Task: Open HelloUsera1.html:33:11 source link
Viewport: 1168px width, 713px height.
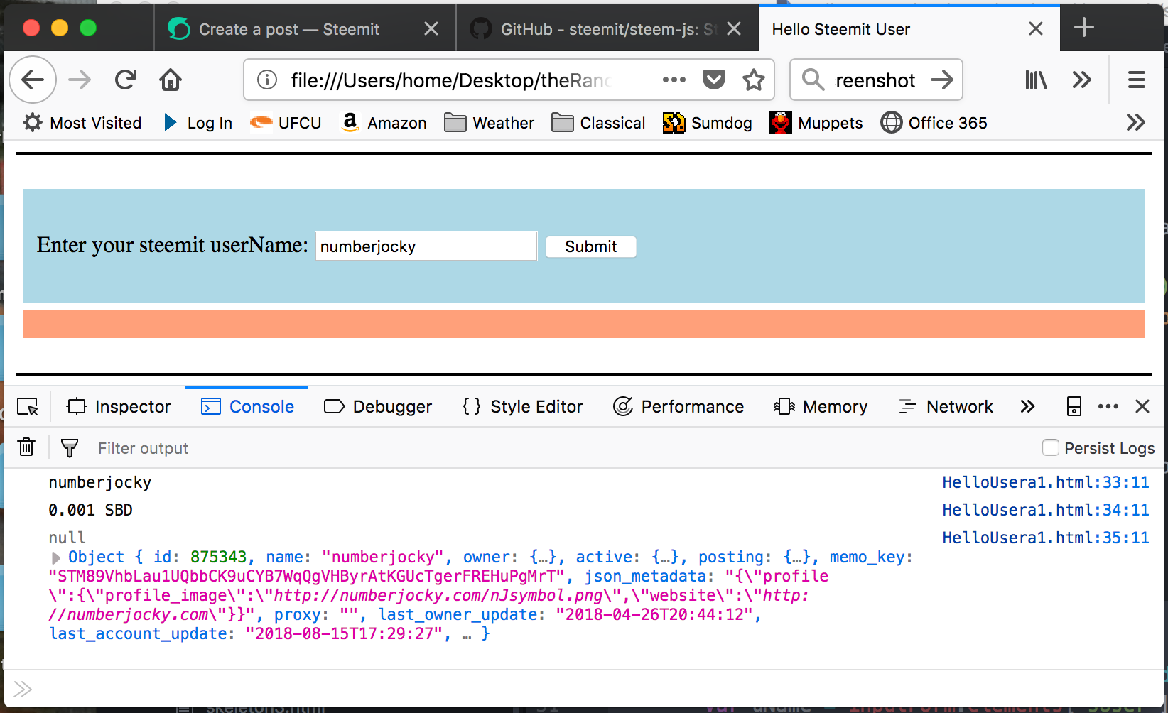Action: pos(1045,482)
